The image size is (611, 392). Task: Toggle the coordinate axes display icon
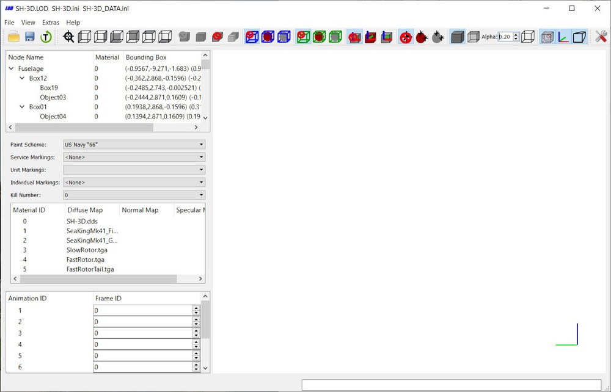click(x=563, y=37)
